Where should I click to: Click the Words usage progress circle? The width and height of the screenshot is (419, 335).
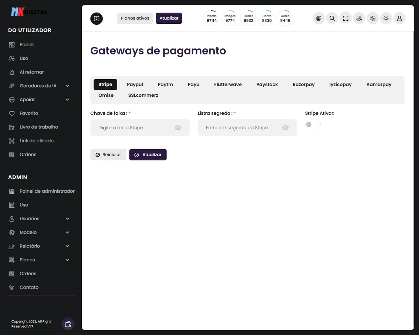212,18
